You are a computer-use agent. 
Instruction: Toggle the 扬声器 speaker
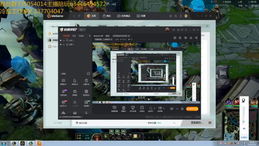click(x=160, y=109)
